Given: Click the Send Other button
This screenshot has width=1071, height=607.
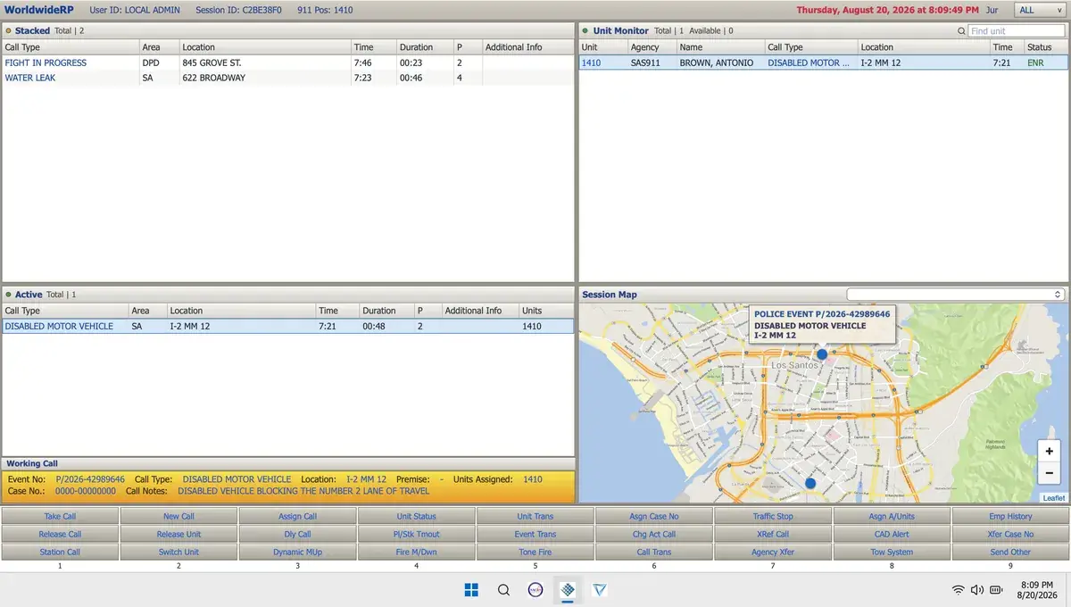Looking at the screenshot, I should [x=1010, y=552].
